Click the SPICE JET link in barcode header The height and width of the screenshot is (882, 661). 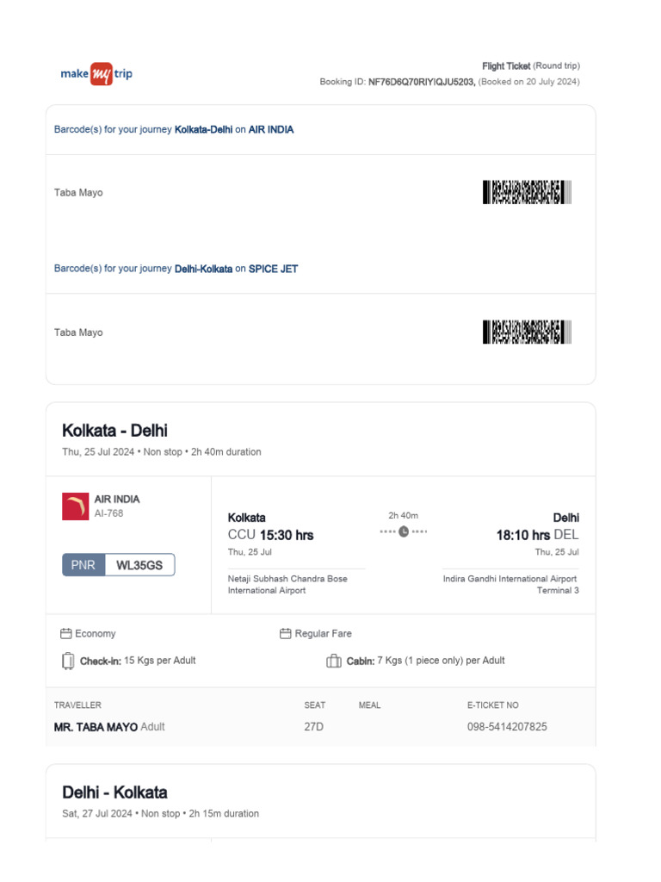click(273, 269)
